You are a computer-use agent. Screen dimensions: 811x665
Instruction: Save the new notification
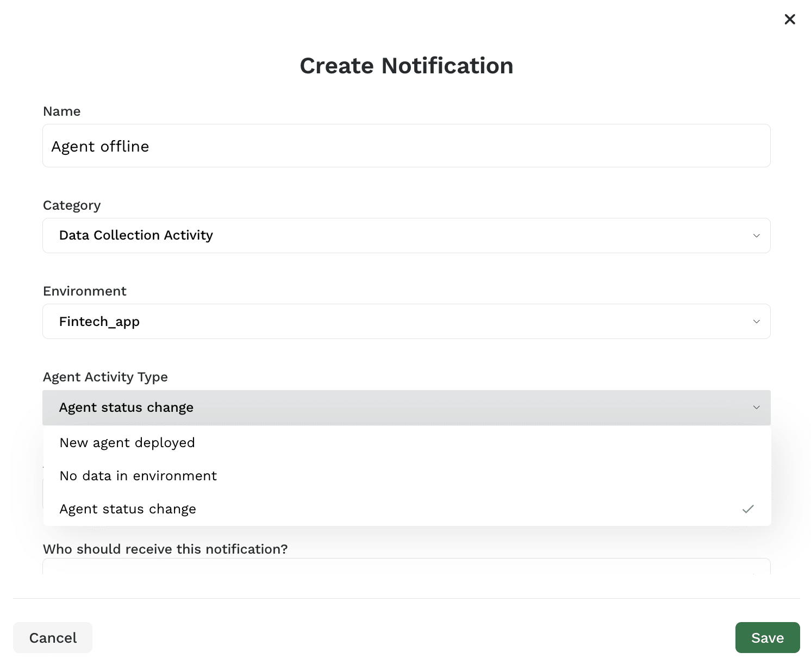[x=767, y=637]
